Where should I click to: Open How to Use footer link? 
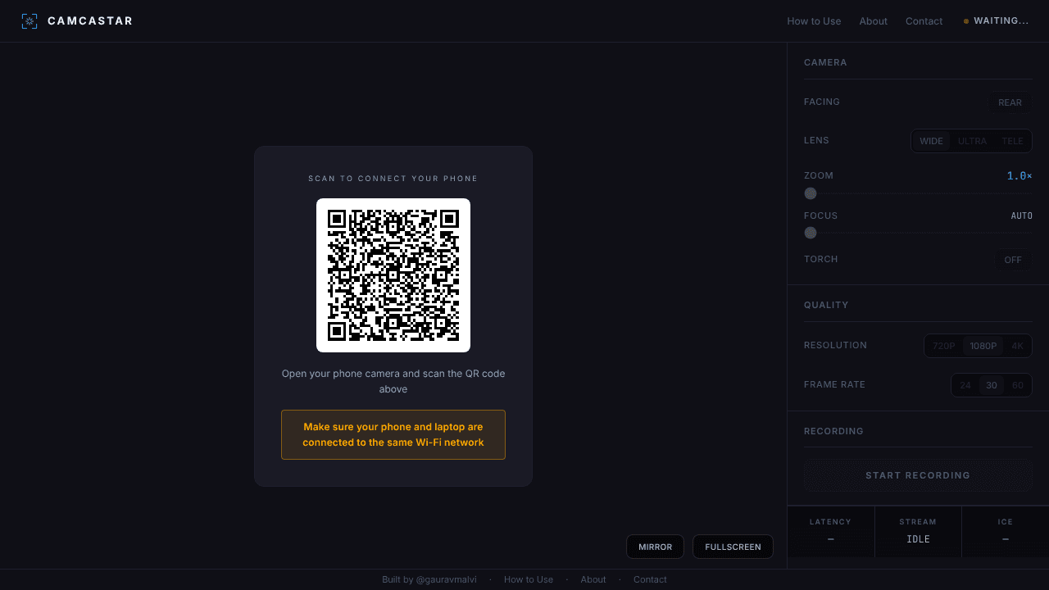coord(529,579)
